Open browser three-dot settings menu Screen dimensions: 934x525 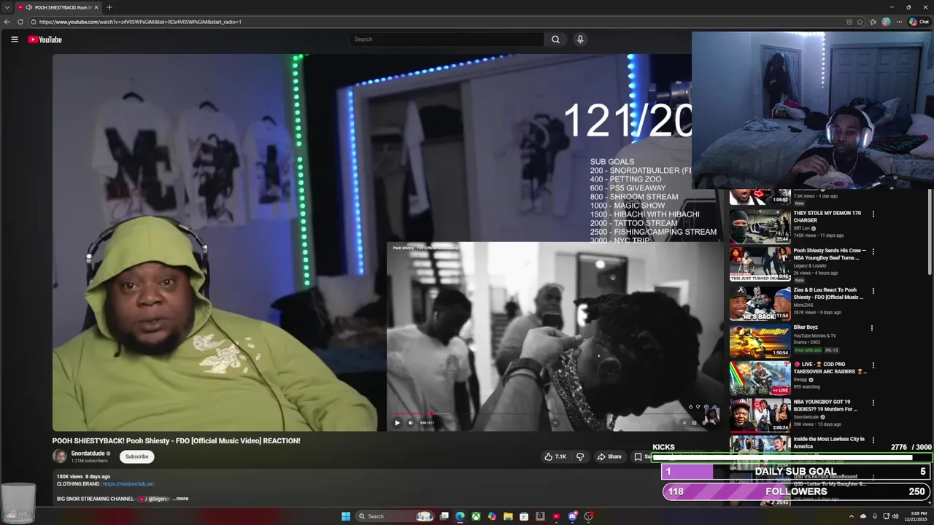click(x=899, y=22)
